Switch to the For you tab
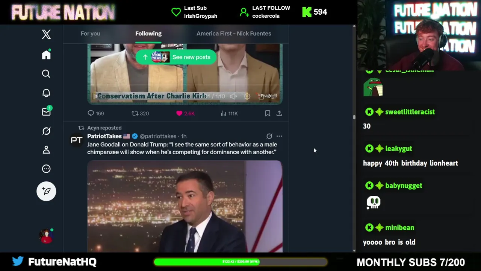The image size is (481, 271). point(90,33)
